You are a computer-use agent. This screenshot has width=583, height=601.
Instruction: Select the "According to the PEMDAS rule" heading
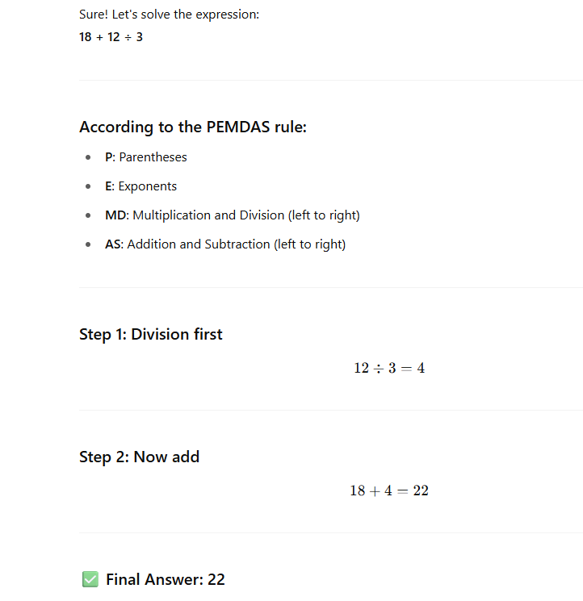pyautogui.click(x=193, y=127)
